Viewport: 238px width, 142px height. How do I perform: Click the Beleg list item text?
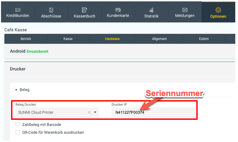(x=25, y=90)
